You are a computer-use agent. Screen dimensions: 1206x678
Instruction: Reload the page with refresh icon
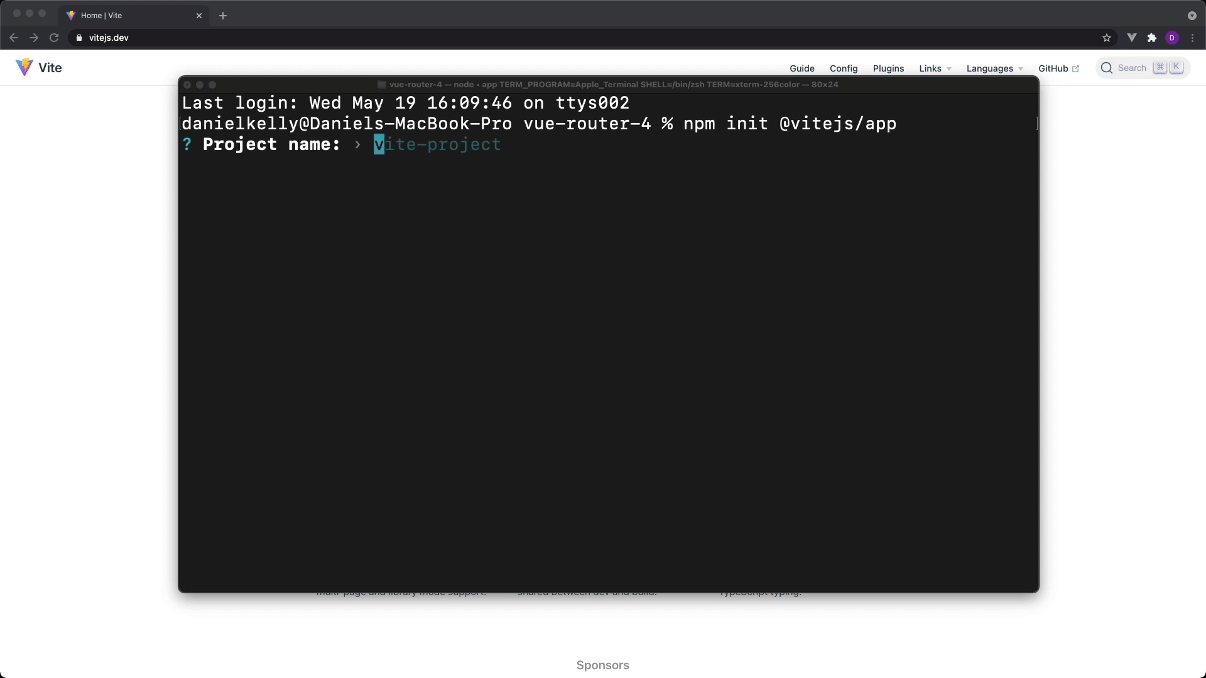54,38
